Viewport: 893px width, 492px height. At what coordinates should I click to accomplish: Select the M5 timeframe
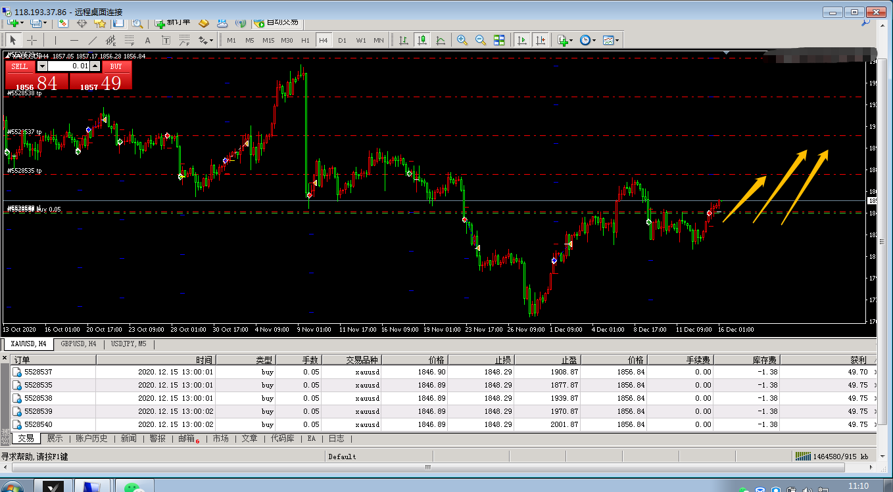[x=250, y=40]
